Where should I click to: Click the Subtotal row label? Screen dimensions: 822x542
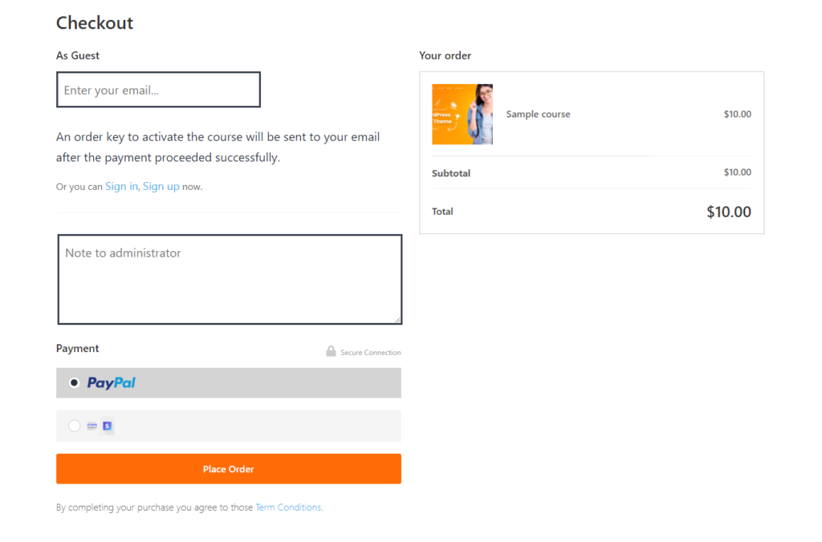pos(451,173)
